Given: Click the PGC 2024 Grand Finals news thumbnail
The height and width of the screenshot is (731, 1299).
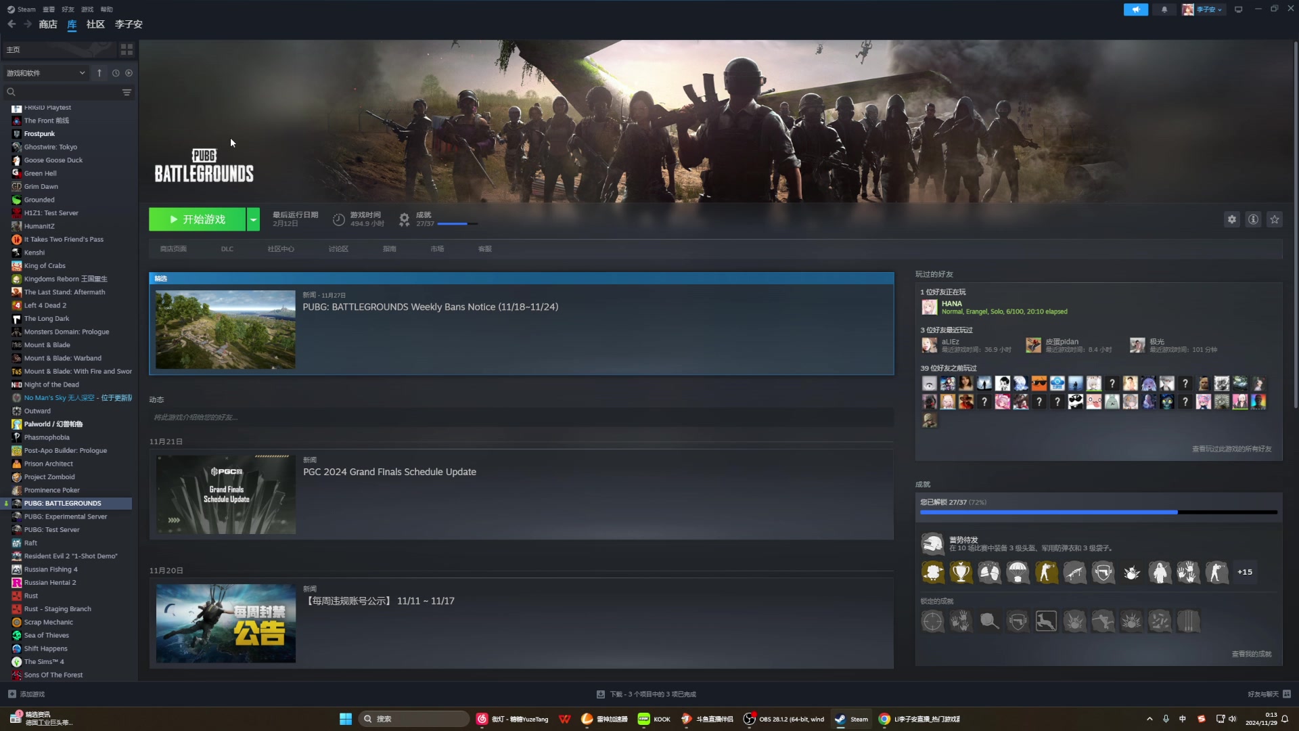Looking at the screenshot, I should tap(225, 493).
